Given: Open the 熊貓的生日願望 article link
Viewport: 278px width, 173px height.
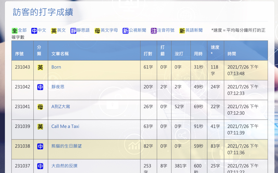Looking at the screenshot, I should pos(66,146).
